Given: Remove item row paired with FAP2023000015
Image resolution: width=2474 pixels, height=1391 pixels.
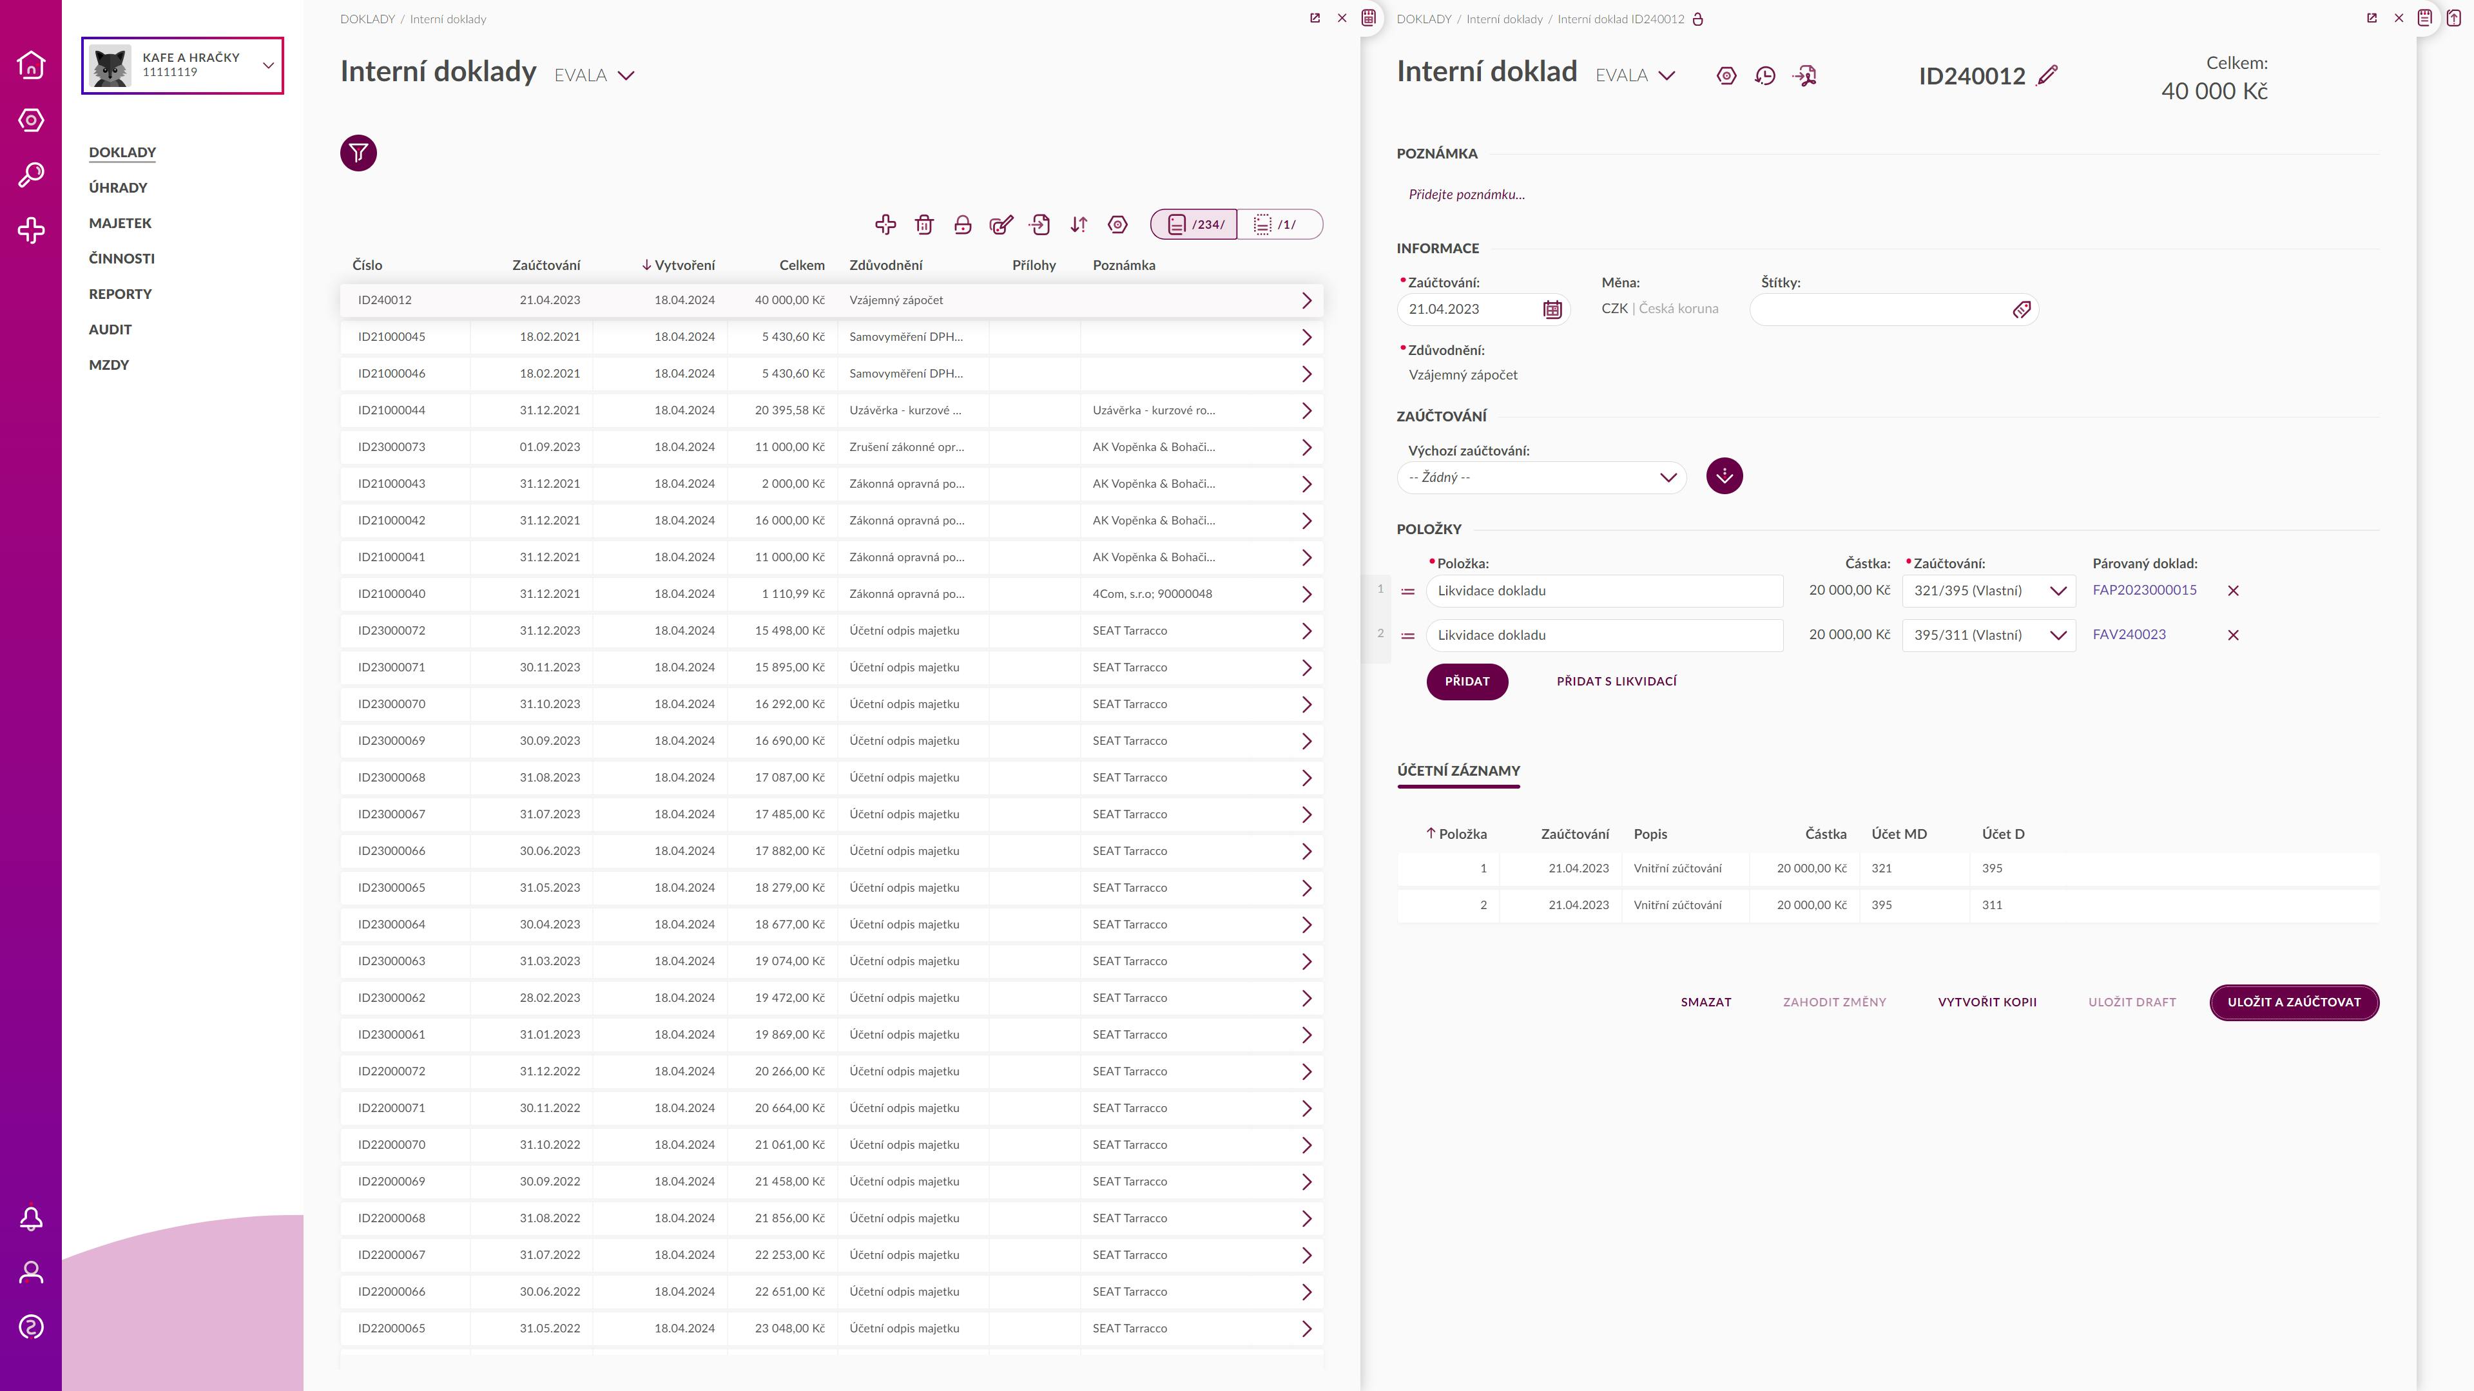Looking at the screenshot, I should point(2233,590).
